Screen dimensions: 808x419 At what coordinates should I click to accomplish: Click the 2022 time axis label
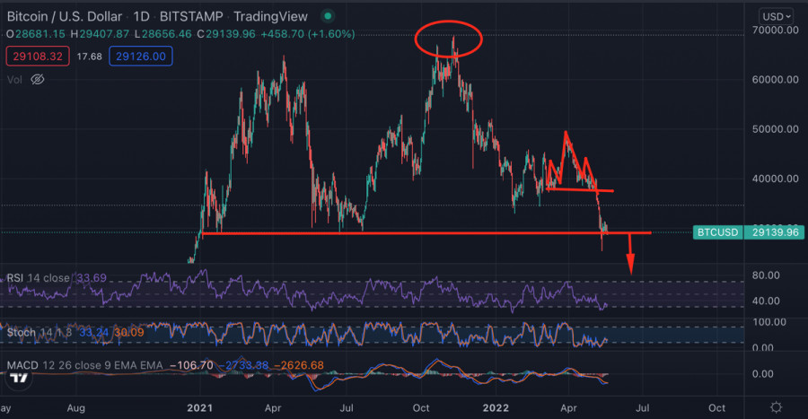[496, 407]
